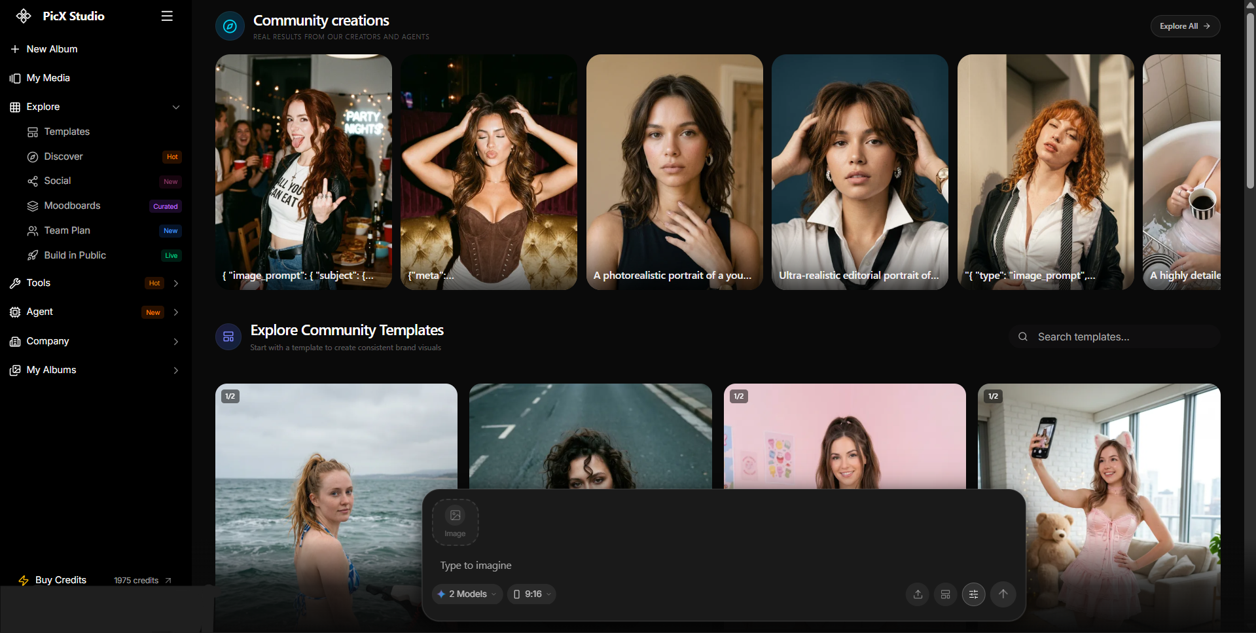Open the 'A photorealistic portrait' creation
Viewport: 1256px width, 633px height.
click(675, 172)
